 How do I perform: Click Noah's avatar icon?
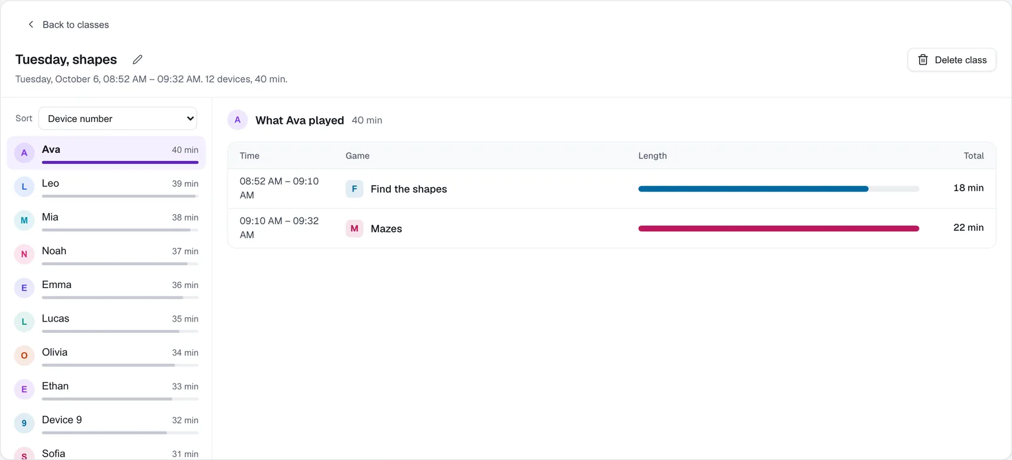tap(24, 254)
